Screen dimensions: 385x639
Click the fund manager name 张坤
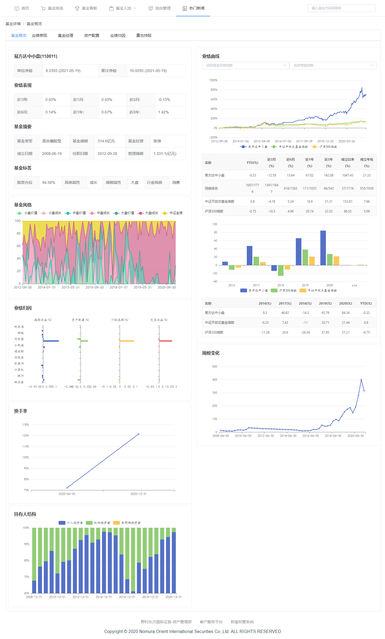point(157,141)
